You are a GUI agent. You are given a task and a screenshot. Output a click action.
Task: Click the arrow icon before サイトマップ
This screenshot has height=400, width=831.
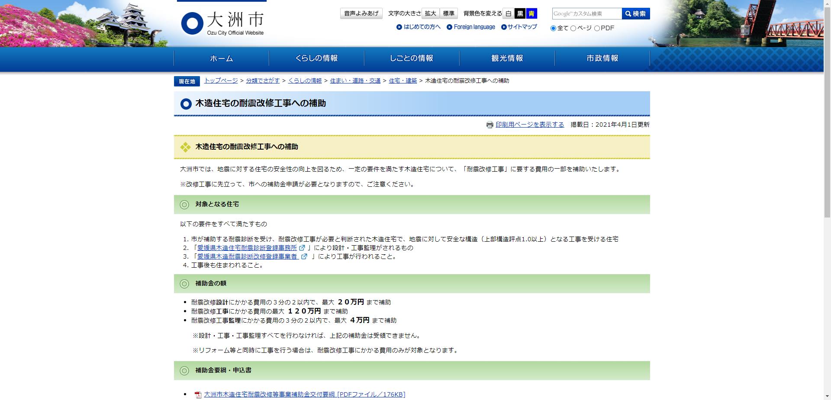click(503, 27)
